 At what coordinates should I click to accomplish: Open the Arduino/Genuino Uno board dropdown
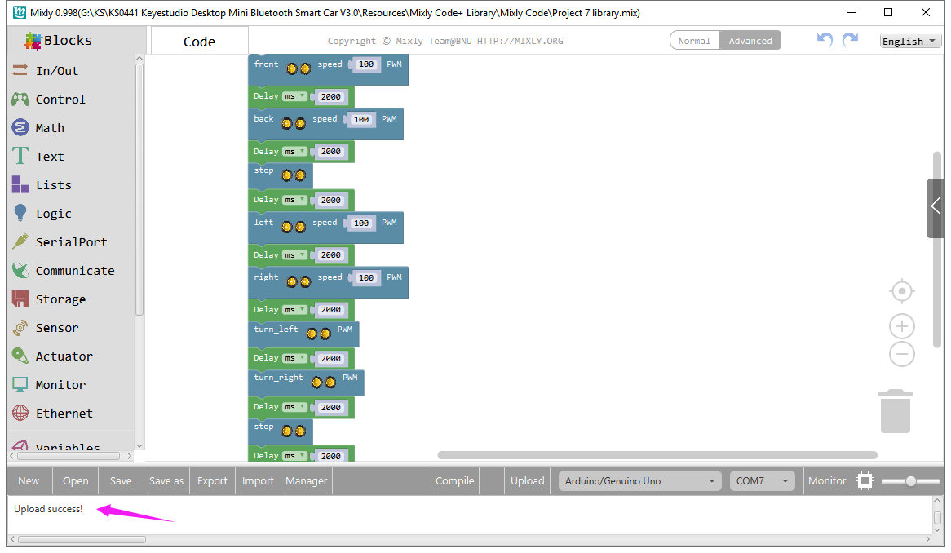640,481
